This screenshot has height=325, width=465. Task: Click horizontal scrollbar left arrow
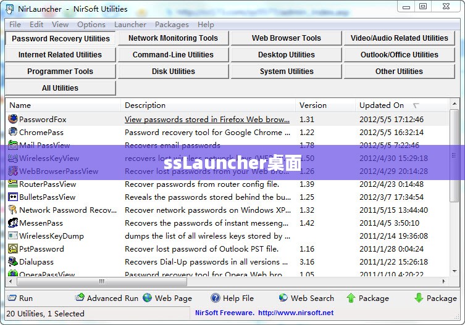click(x=10, y=281)
